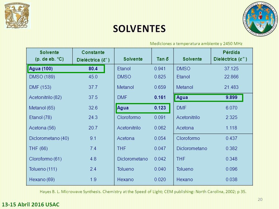The image size is (279, 209).
Task: Select the 0.941 Tan δ value for Etanol
Action: [160, 69]
